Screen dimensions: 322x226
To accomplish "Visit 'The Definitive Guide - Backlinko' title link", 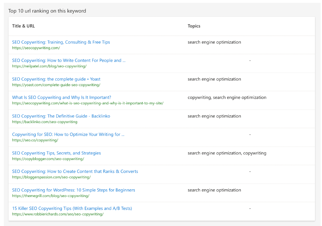I will (x=61, y=116).
